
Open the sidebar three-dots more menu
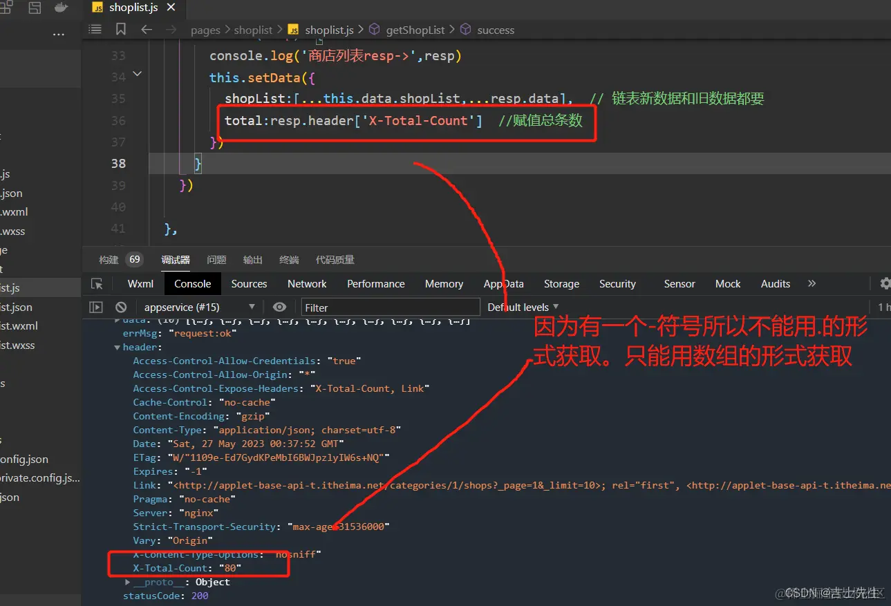point(59,35)
